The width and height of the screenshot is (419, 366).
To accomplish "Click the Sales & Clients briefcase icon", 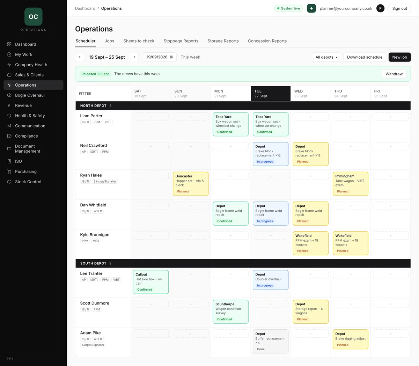I will (x=9, y=75).
